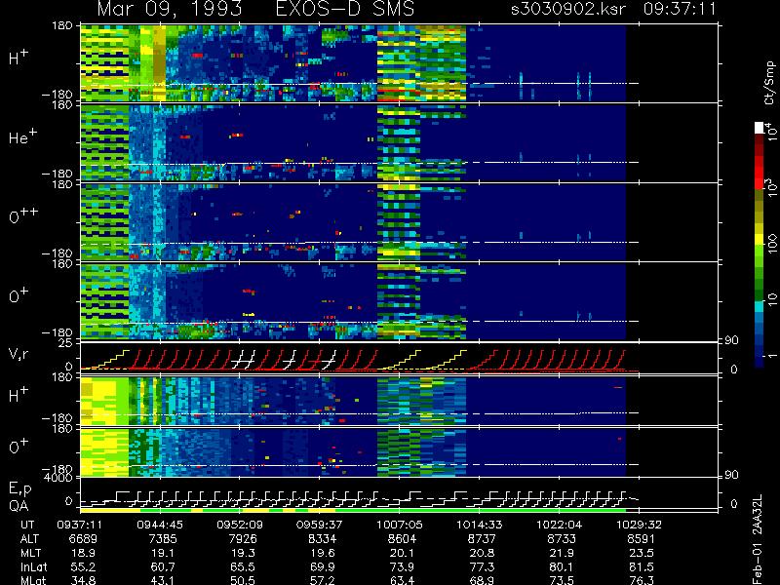This screenshot has width=780, height=585.
Task: Click the MLT value '18.9'
Action: click(83, 553)
